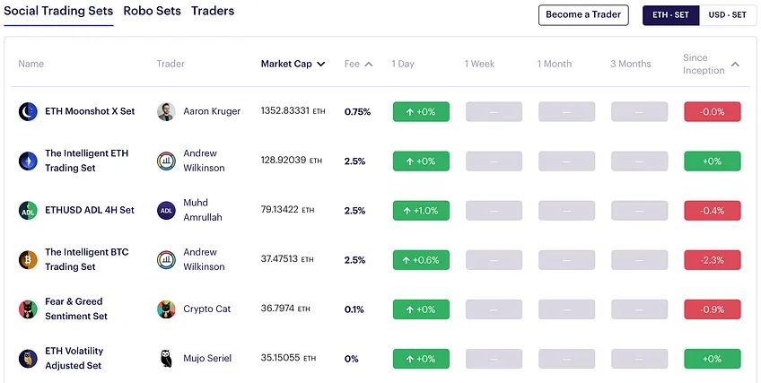Click the Bitcoin icon of Intelligent BTC Set
This screenshot has height=383, width=761.
coord(28,260)
